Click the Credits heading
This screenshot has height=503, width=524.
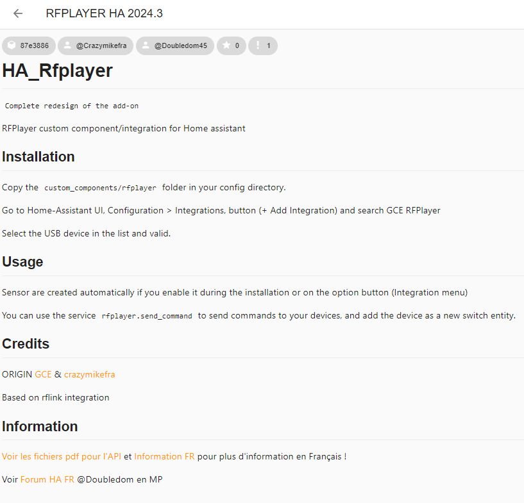[26, 344]
